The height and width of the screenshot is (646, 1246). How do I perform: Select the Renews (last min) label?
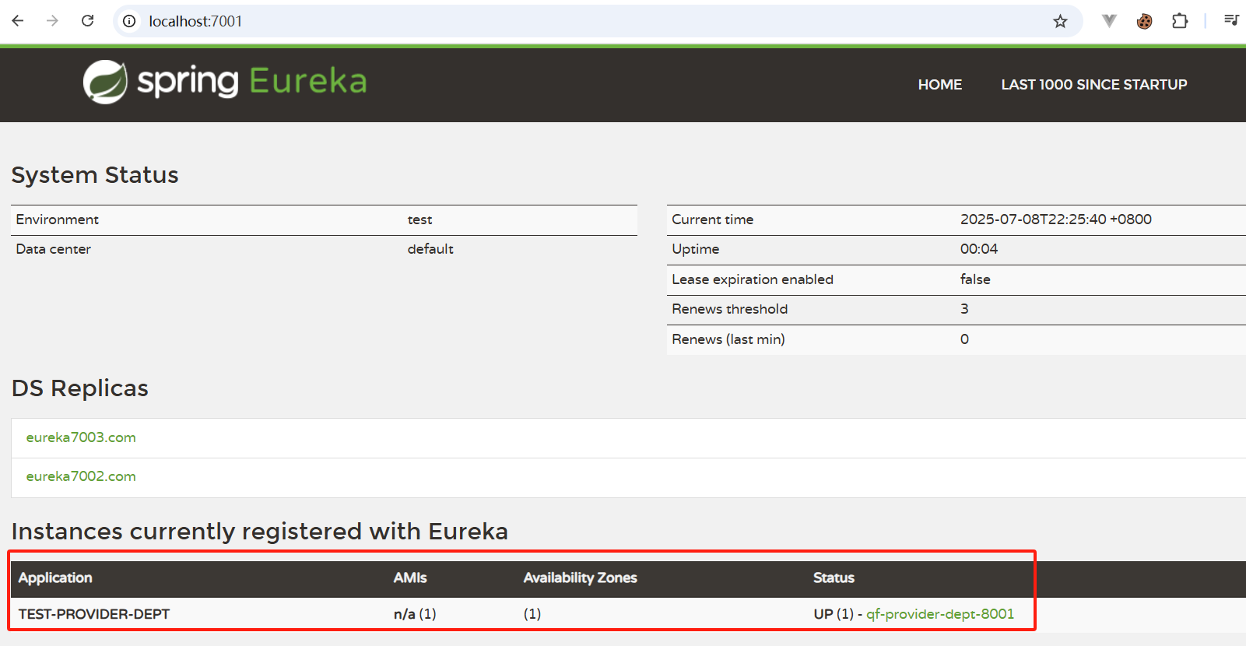pyautogui.click(x=728, y=339)
